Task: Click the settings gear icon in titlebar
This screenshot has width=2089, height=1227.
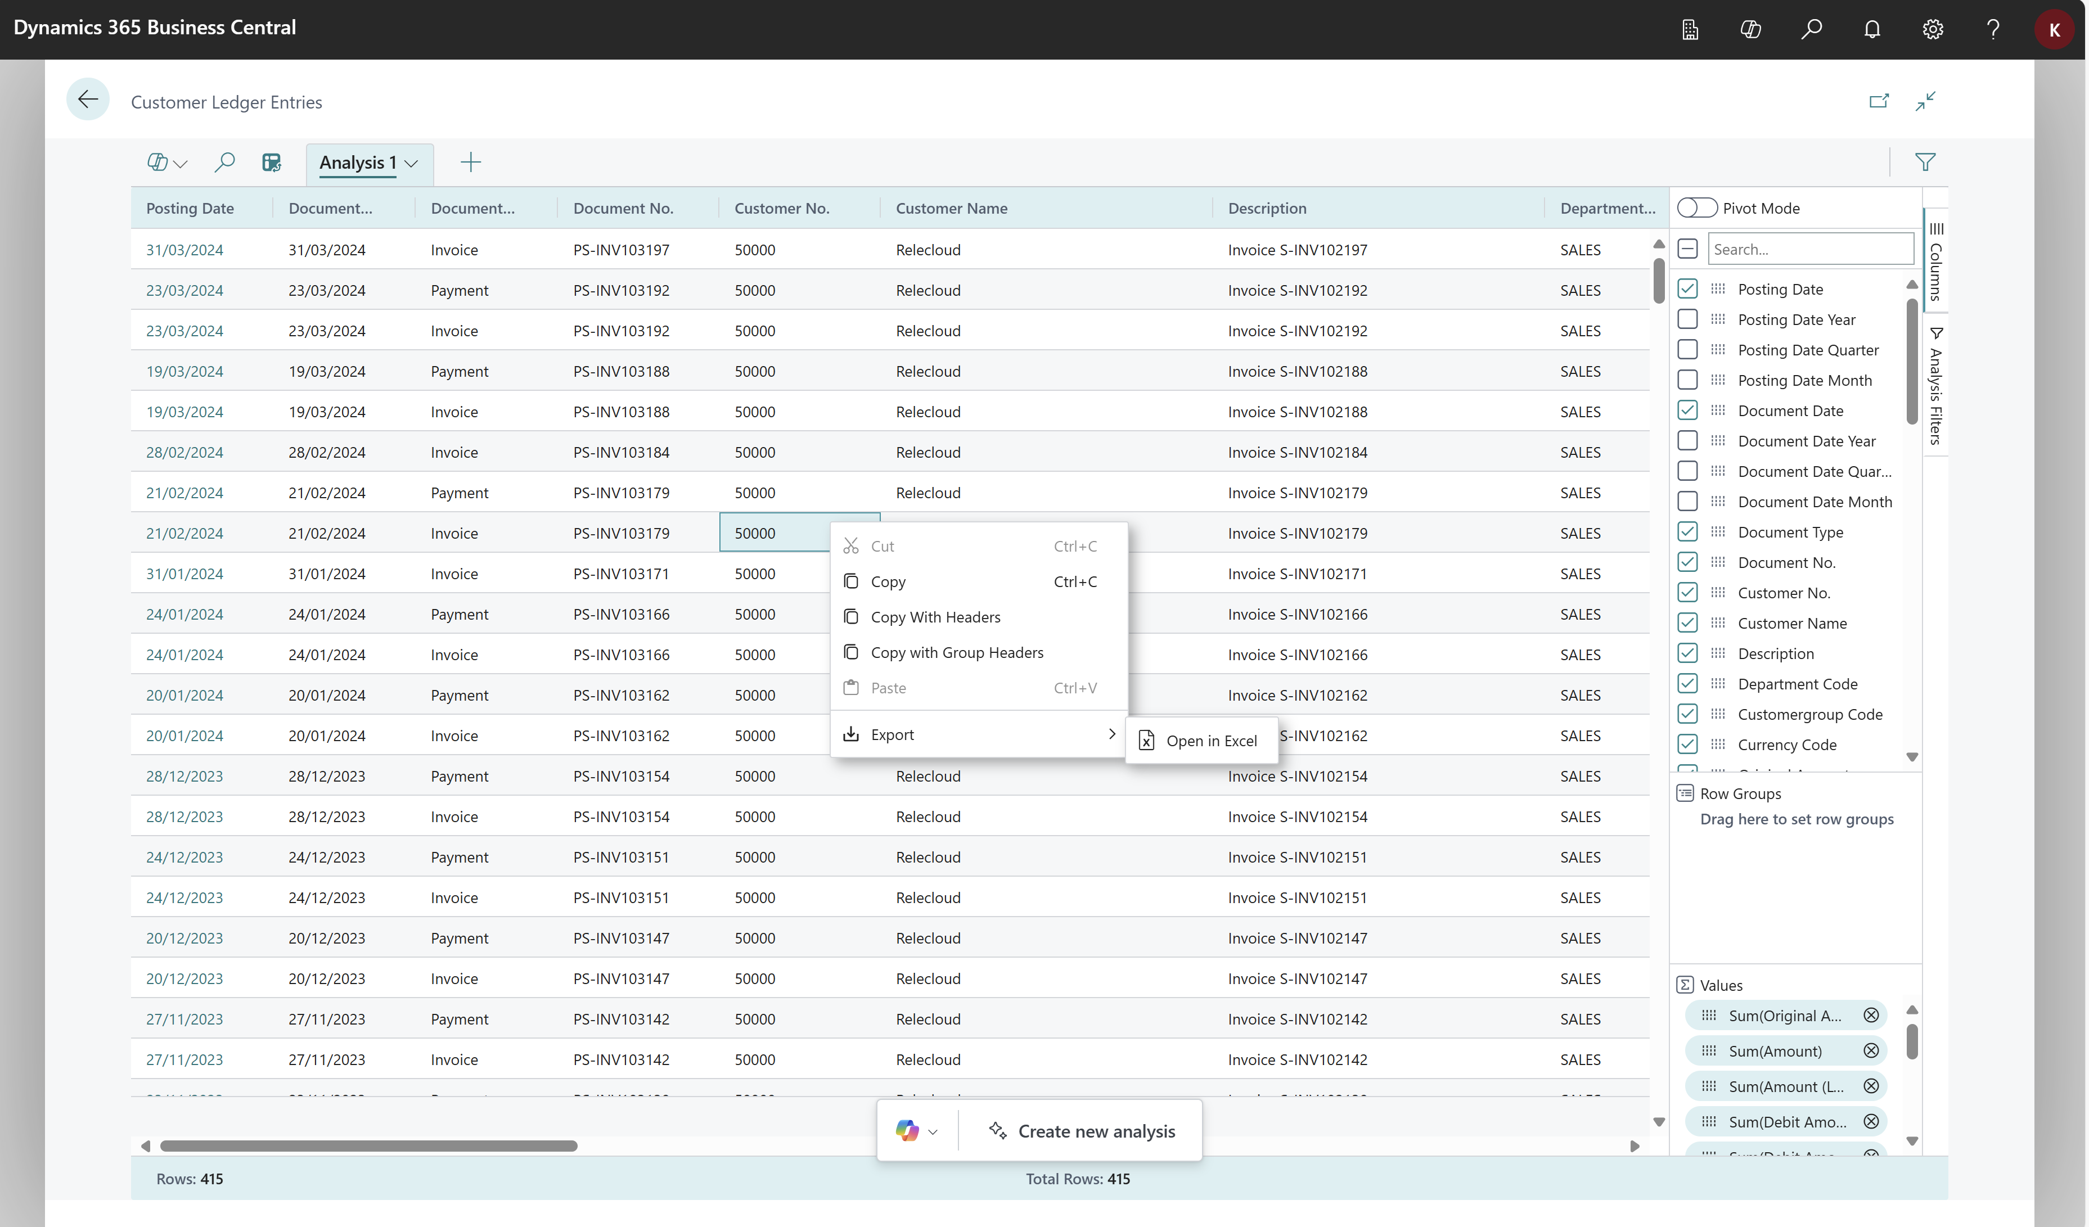Action: 1933,29
